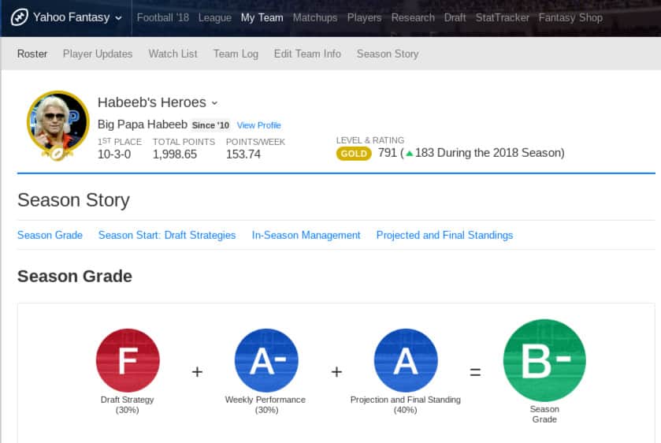Select the Season Story tab
The height and width of the screenshot is (443, 661).
[x=388, y=54]
